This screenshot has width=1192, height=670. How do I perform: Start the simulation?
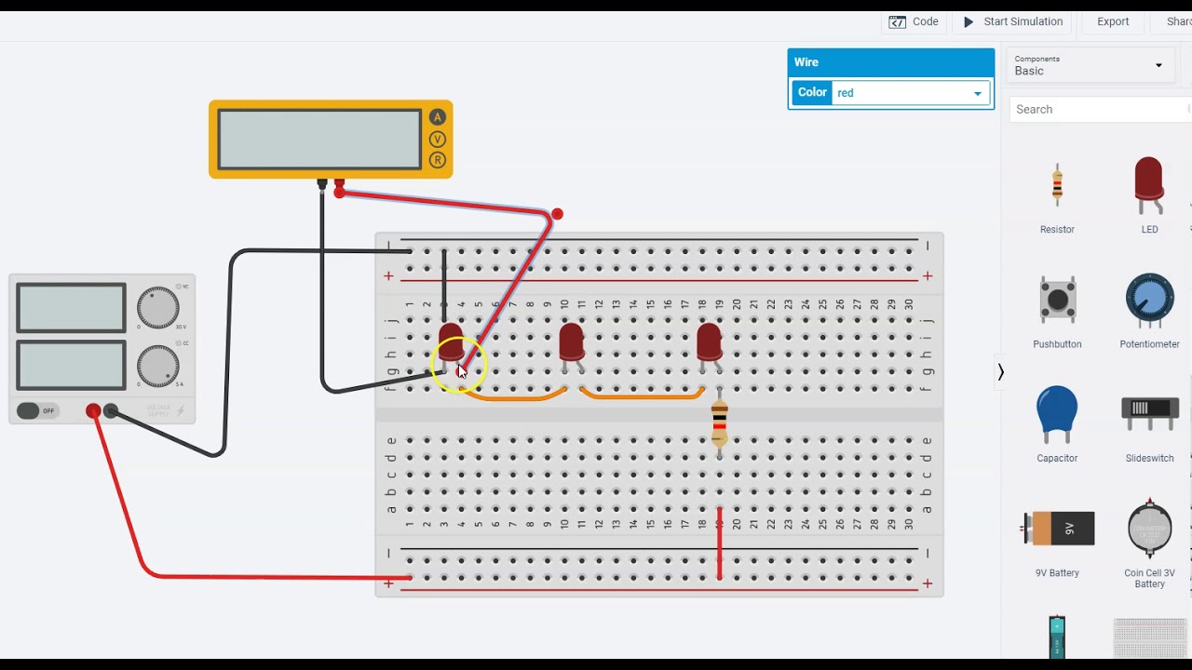[x=1012, y=21]
